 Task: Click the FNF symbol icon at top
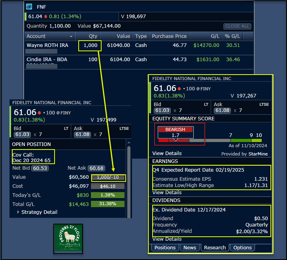click(x=29, y=7)
